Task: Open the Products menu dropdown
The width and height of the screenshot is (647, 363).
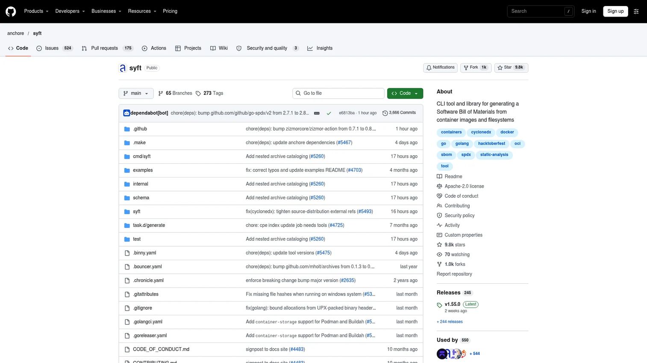Action: coord(36,11)
